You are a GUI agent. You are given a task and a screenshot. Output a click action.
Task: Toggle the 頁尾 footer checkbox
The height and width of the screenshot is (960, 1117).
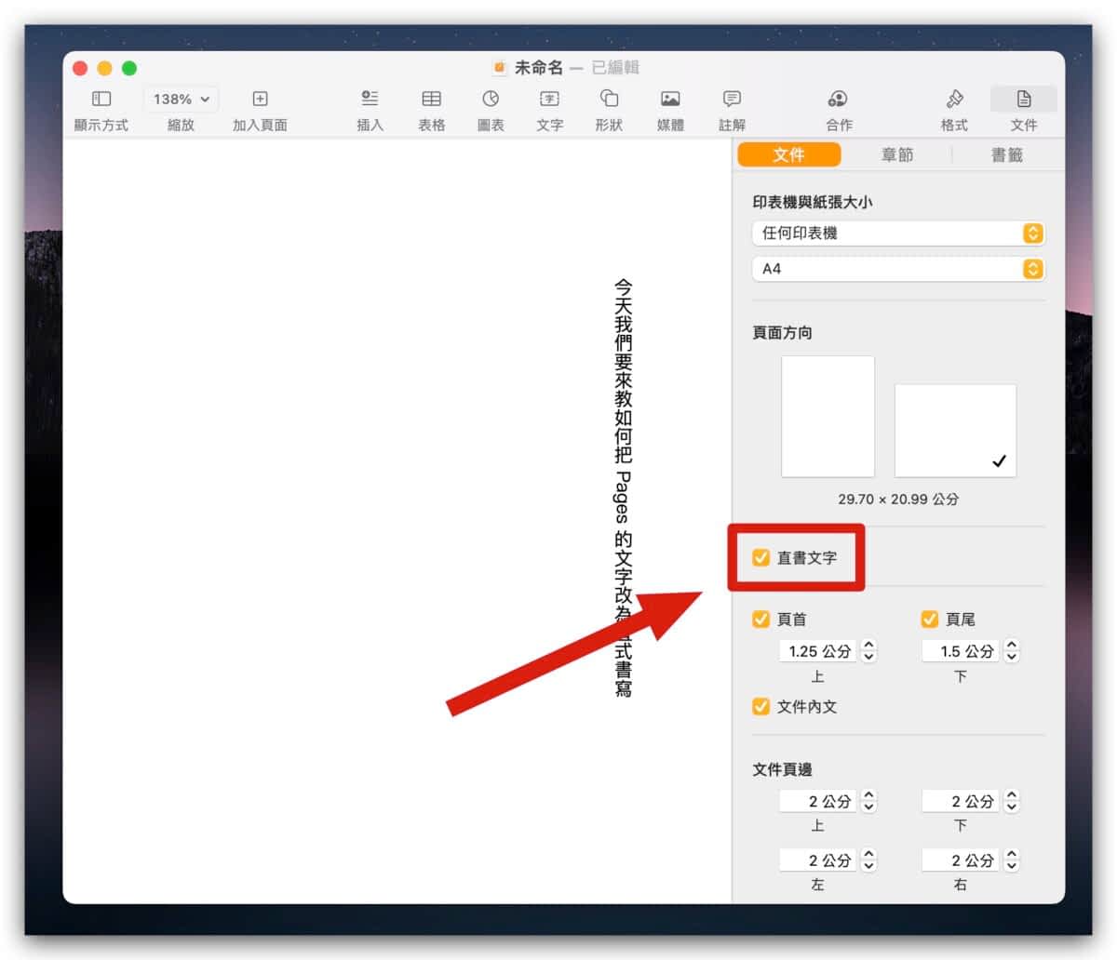tap(929, 620)
